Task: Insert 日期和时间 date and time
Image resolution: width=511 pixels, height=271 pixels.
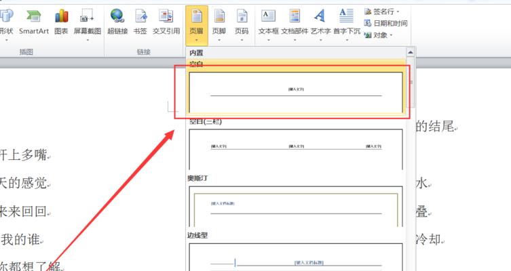Action: 385,24
